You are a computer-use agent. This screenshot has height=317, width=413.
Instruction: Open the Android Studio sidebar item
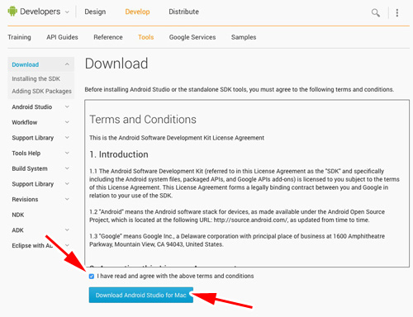point(32,106)
